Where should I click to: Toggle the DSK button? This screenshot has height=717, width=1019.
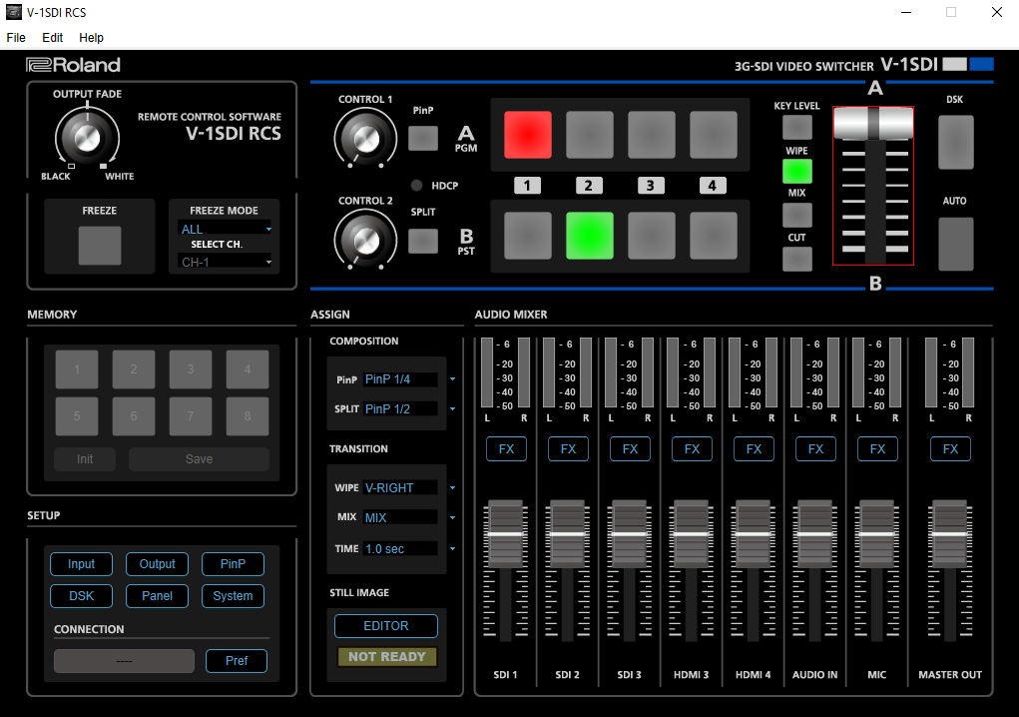955,142
